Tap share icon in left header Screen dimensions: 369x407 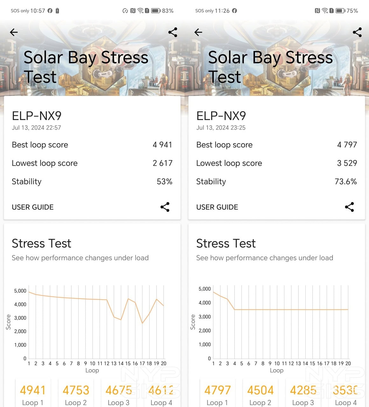(x=173, y=32)
